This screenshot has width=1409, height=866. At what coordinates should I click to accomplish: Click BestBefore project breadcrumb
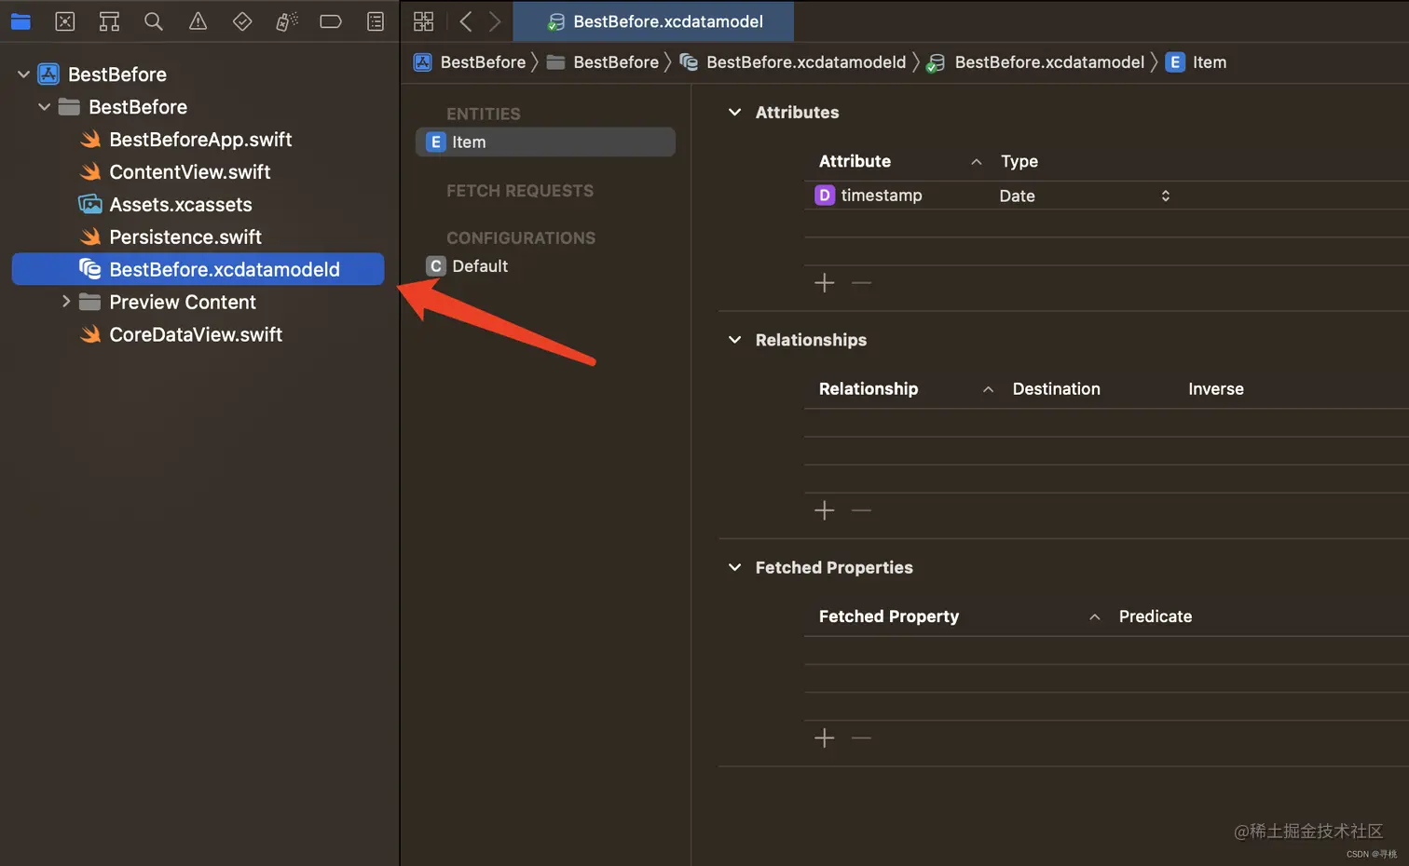tap(471, 62)
